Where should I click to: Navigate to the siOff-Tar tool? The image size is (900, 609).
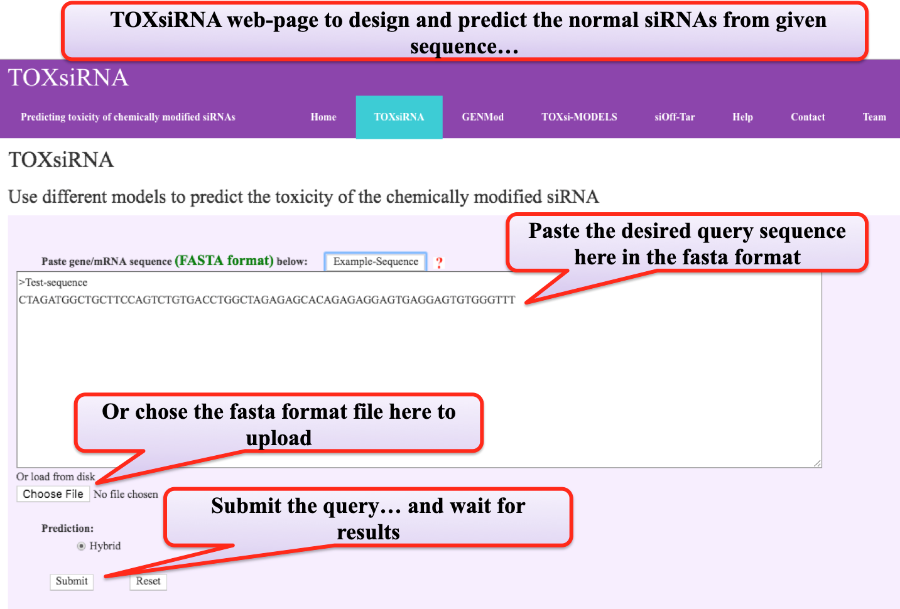tap(675, 117)
